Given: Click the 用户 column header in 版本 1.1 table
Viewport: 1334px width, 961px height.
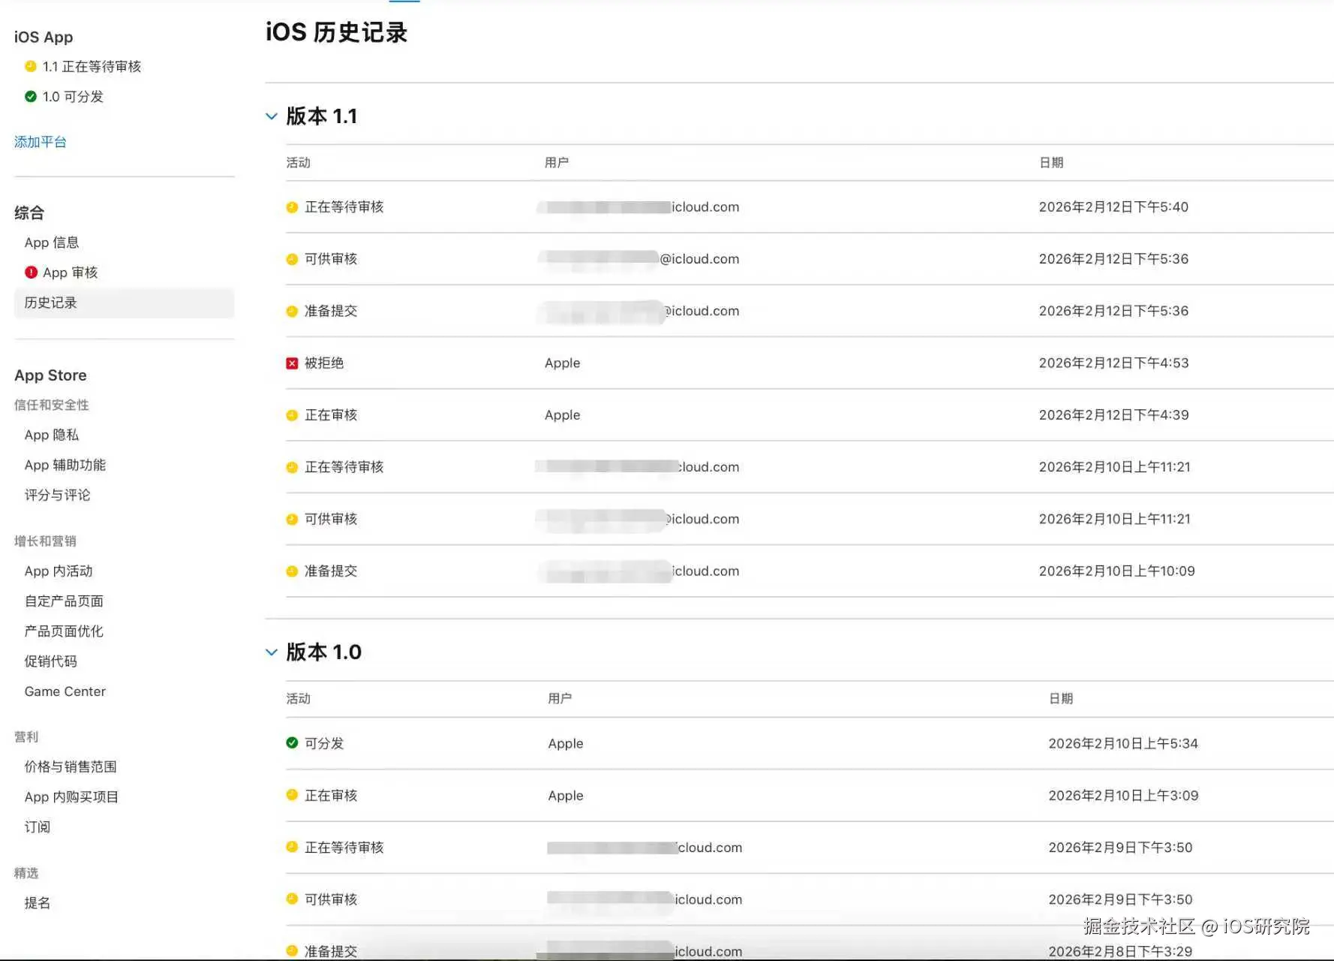Looking at the screenshot, I should click(x=557, y=163).
